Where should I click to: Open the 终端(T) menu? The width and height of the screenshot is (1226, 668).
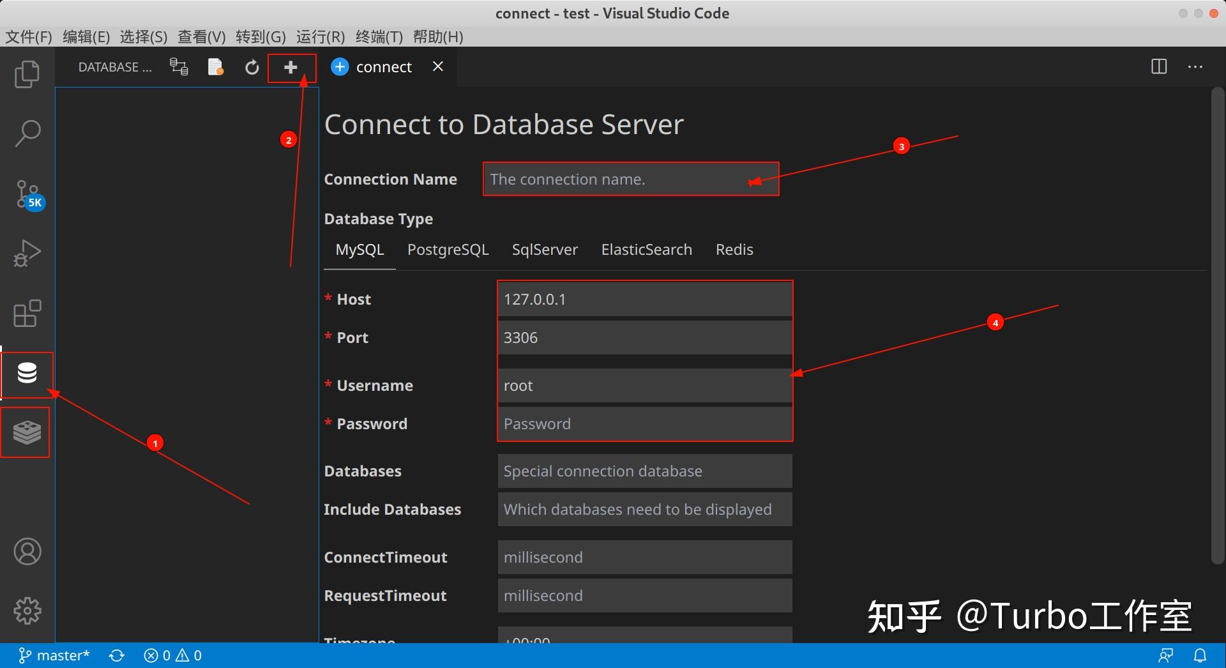click(x=378, y=36)
